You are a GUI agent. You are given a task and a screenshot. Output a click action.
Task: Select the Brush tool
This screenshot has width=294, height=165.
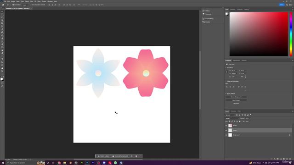pos(2,35)
